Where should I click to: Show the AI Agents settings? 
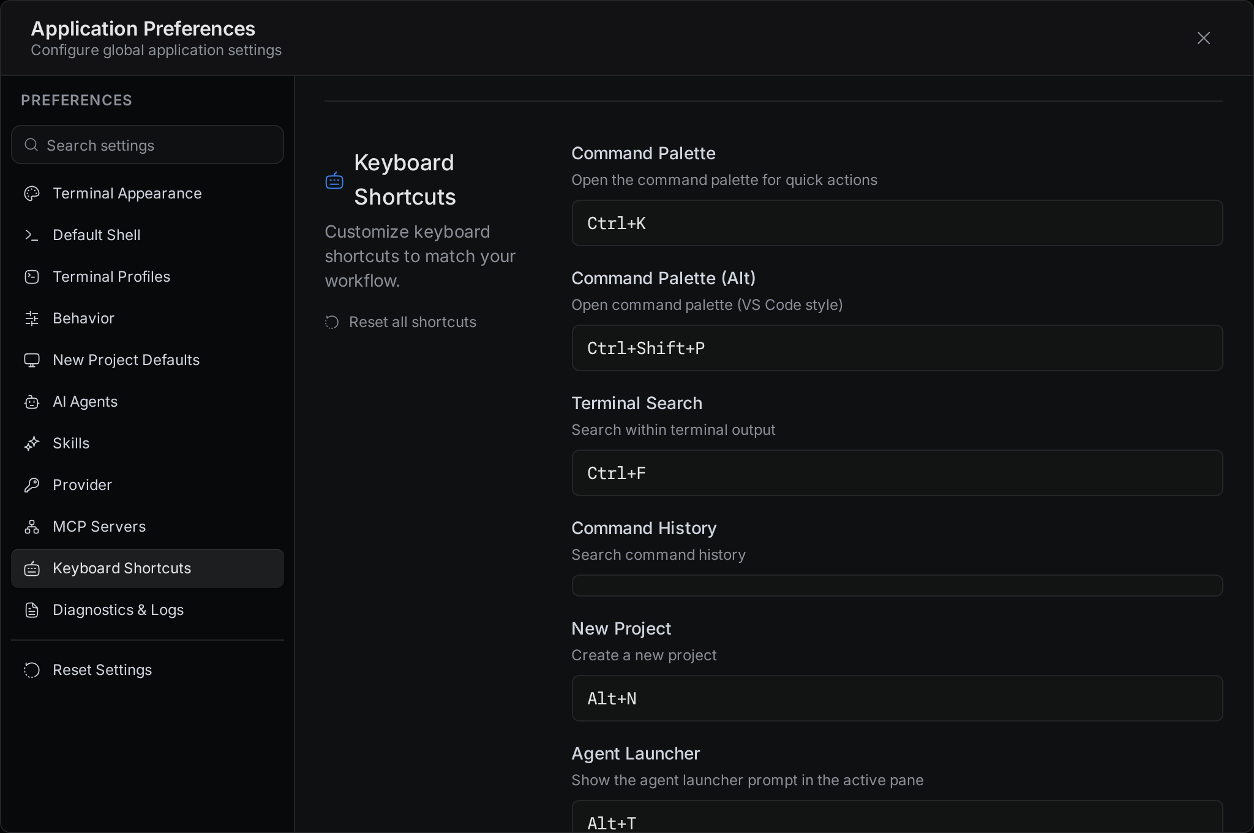pos(148,402)
